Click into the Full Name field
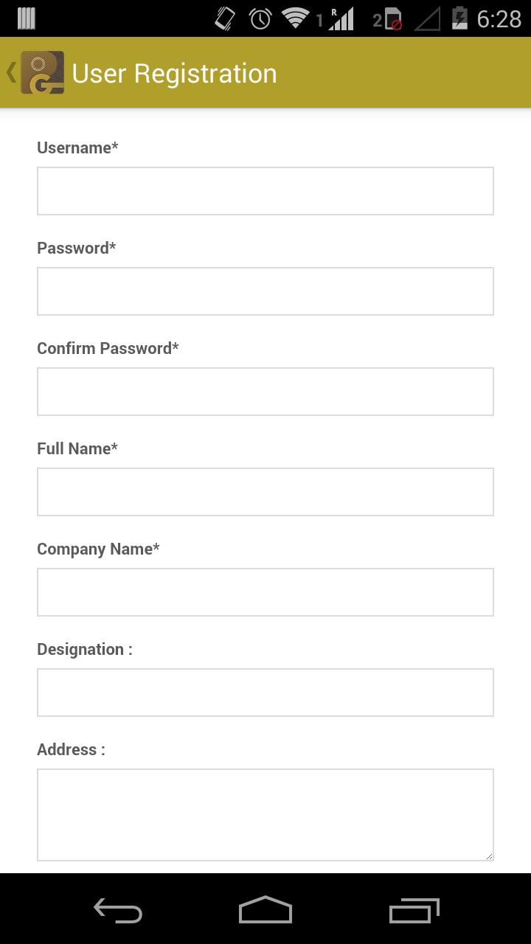This screenshot has height=944, width=531. 265,492
